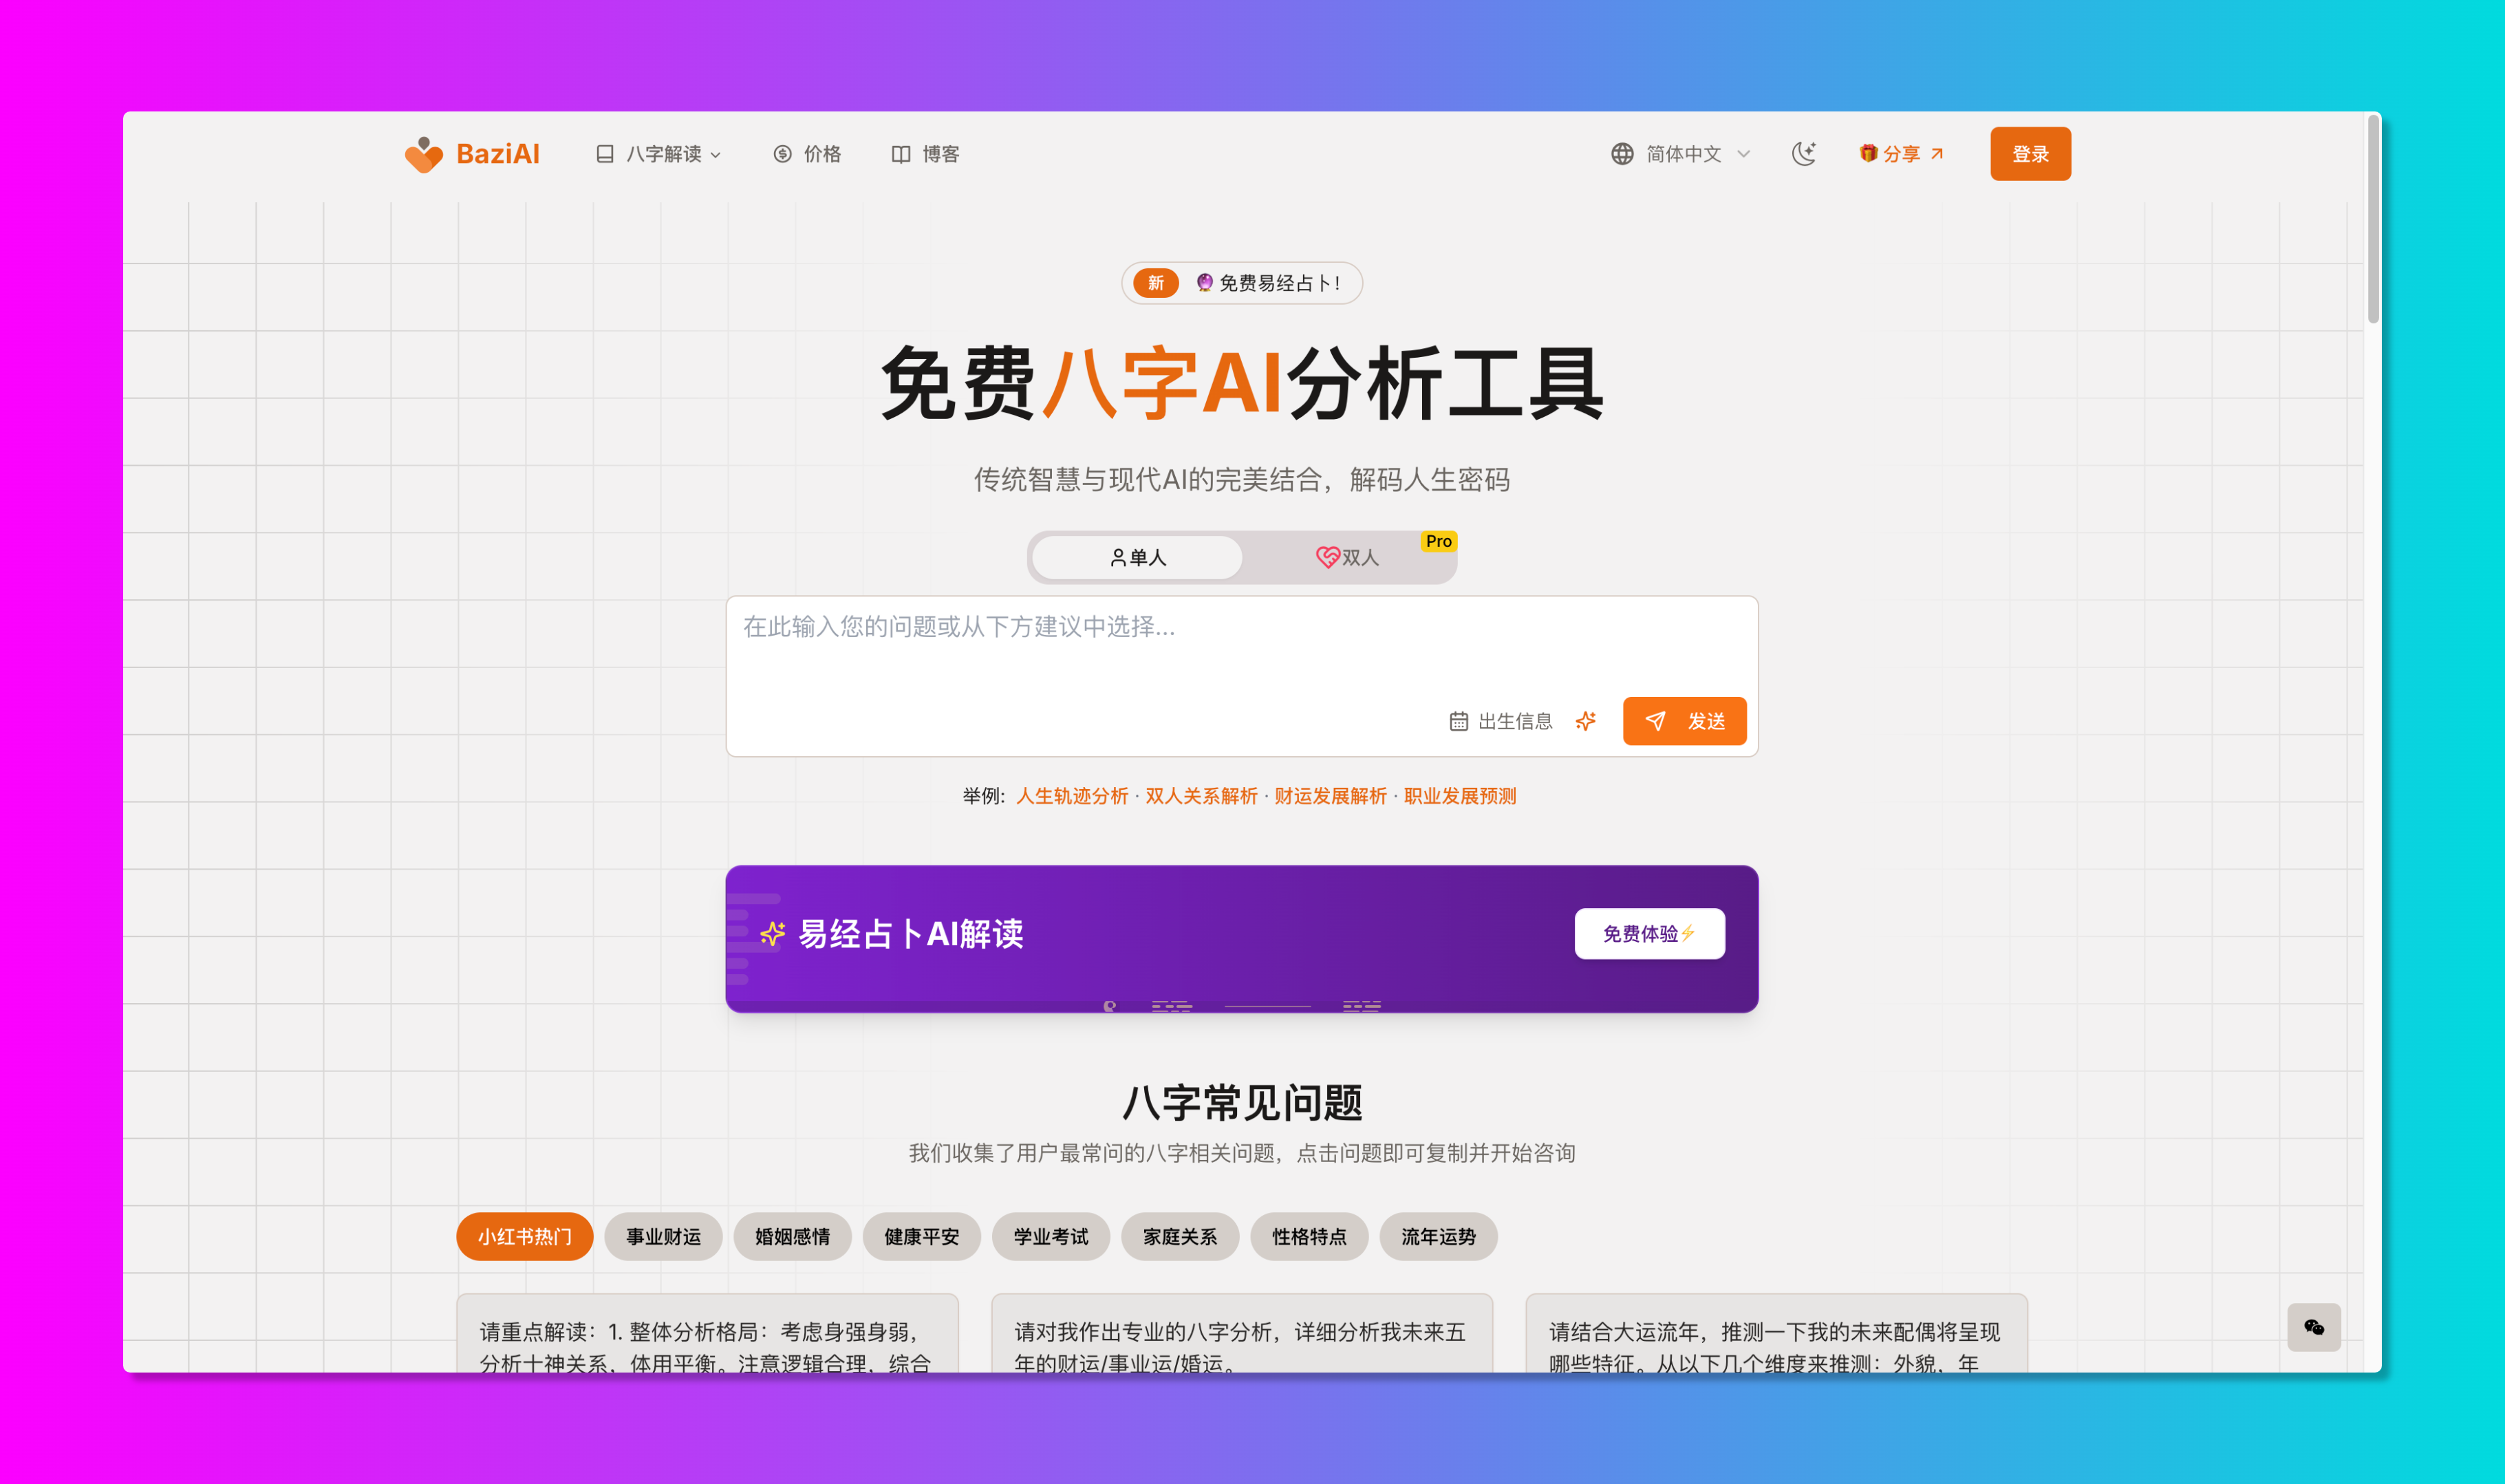Select the 健康平安 category tab
2505x1484 pixels.
click(921, 1237)
